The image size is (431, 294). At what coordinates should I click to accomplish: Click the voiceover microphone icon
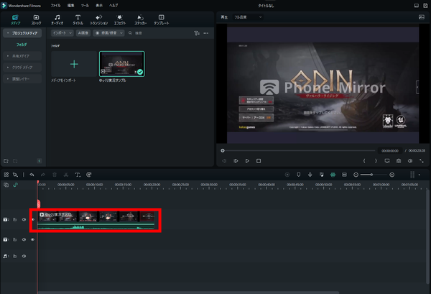(x=310, y=175)
